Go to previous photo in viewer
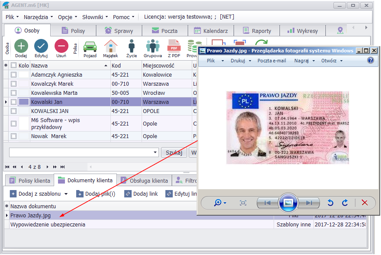This screenshot has height=255, width=381. [x=268, y=203]
